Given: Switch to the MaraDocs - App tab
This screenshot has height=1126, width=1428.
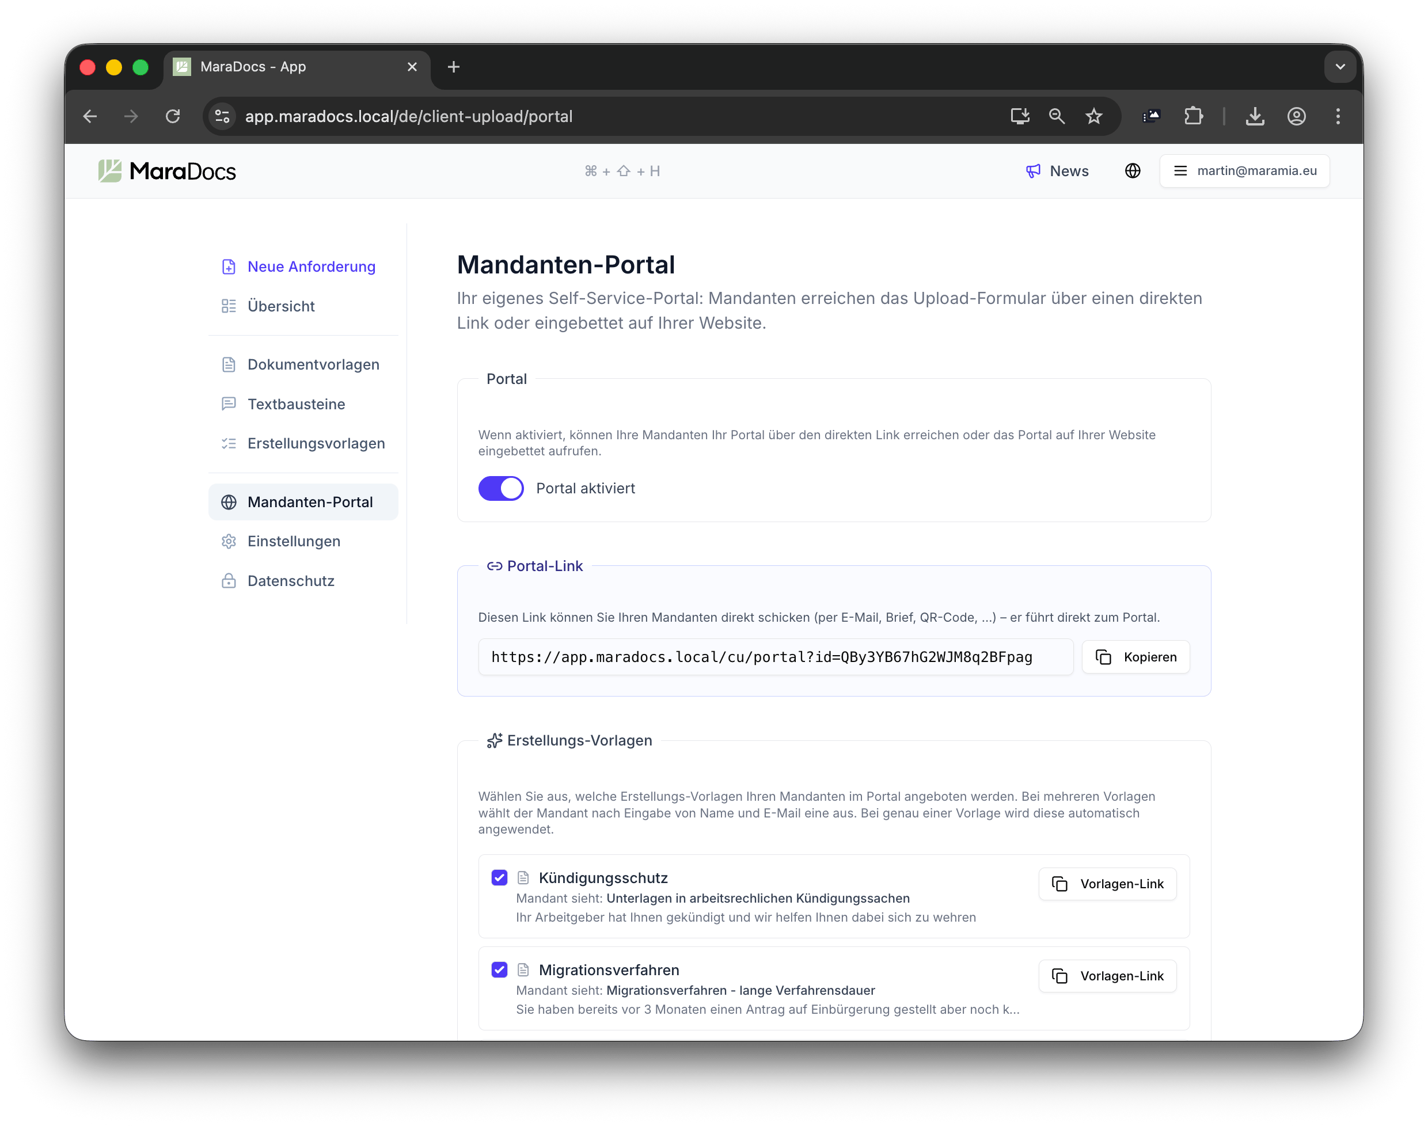Looking at the screenshot, I should coord(297,67).
